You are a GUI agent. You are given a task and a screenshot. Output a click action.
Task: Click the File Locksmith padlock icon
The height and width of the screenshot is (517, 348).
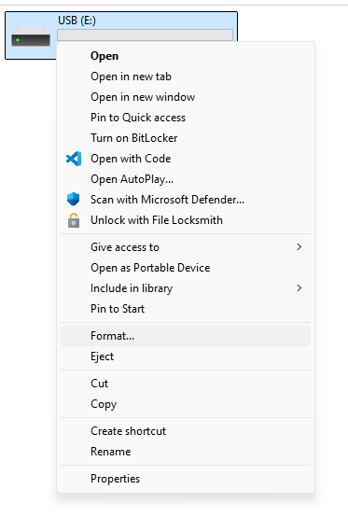click(x=74, y=220)
